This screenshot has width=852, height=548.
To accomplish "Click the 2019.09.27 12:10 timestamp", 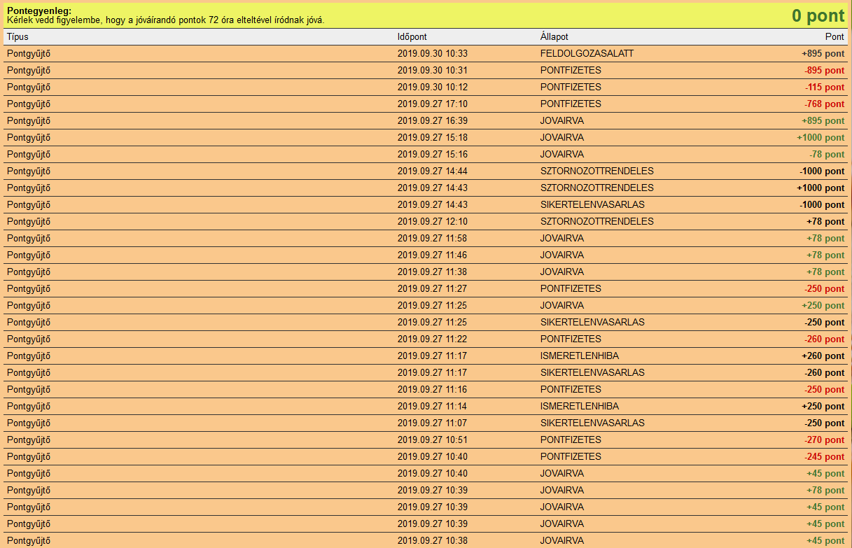I will point(432,221).
